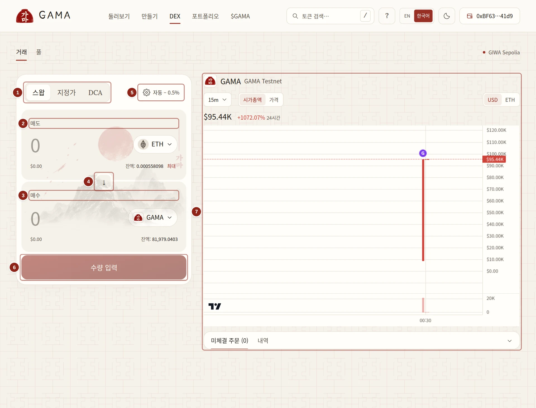Open wallet 0xBF63···41d9 button

pyautogui.click(x=490, y=16)
